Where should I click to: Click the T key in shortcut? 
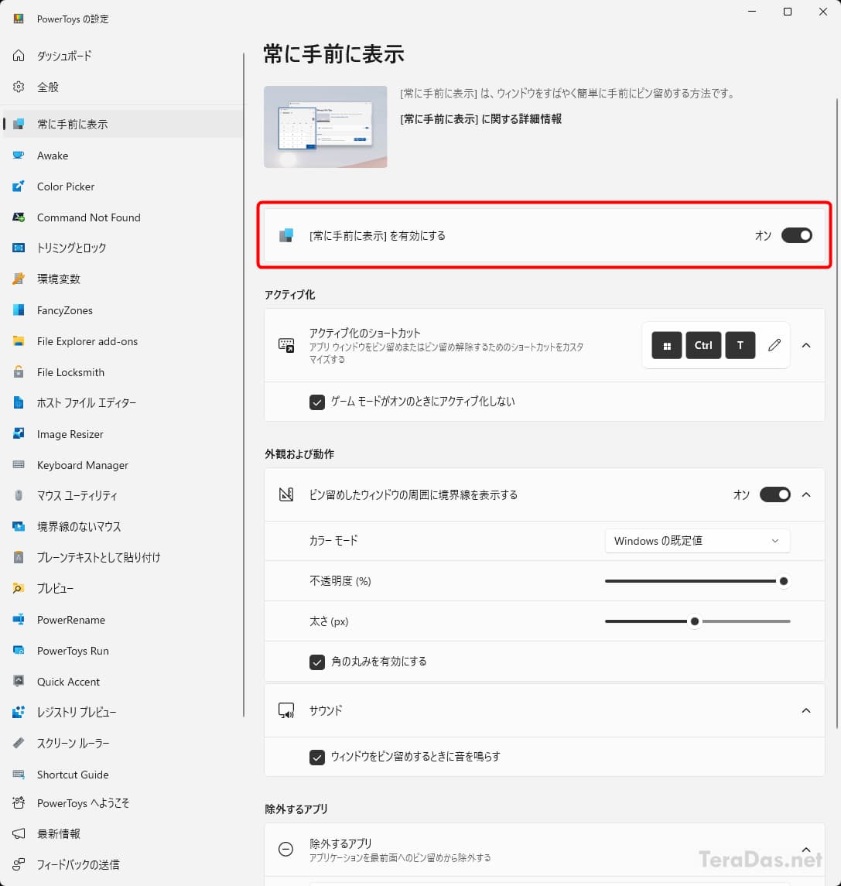[740, 345]
